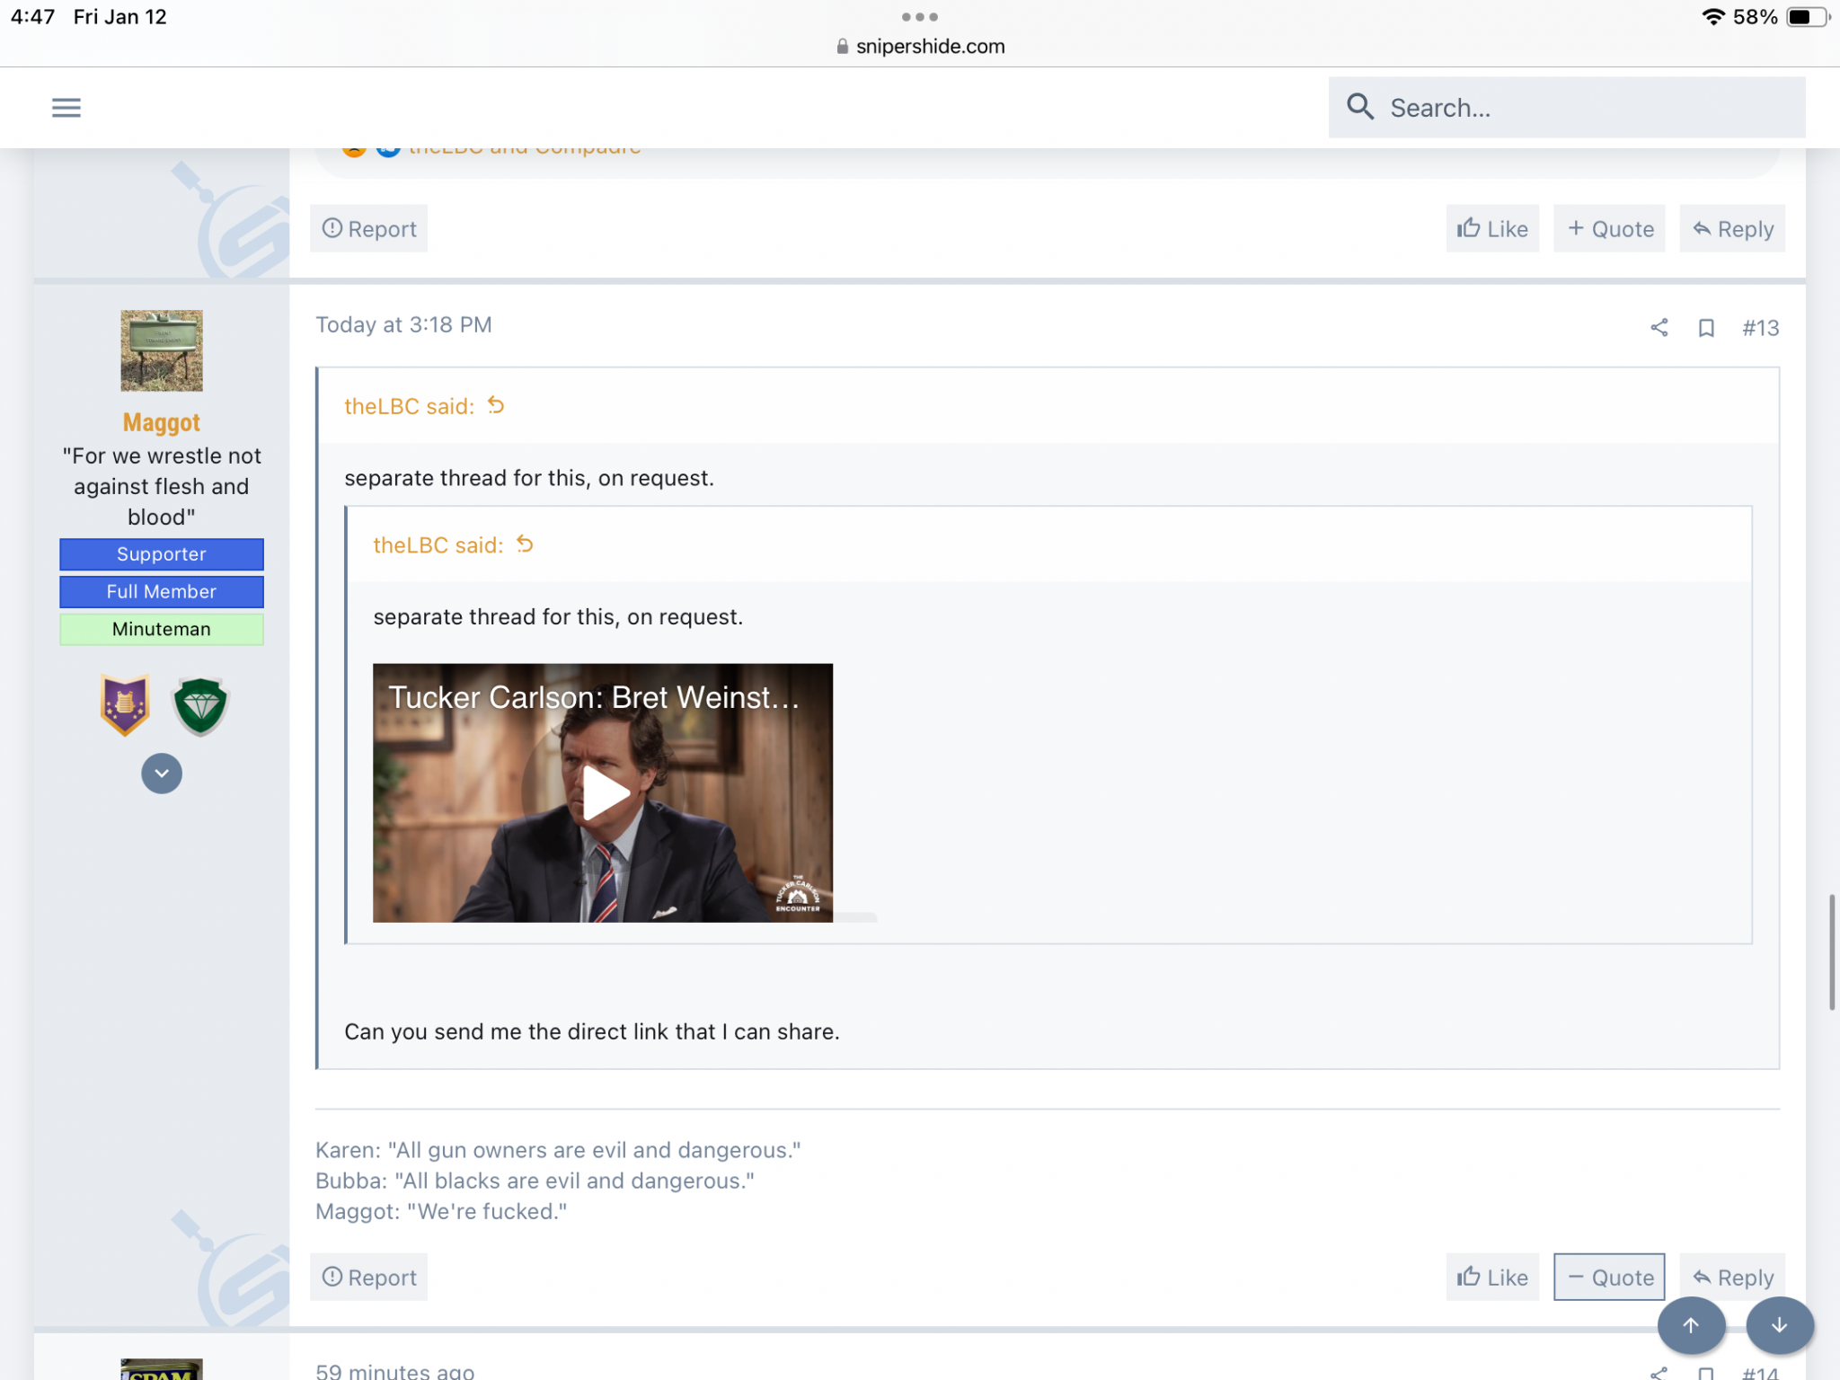Tap the snipershide.com address bar

coord(920,47)
